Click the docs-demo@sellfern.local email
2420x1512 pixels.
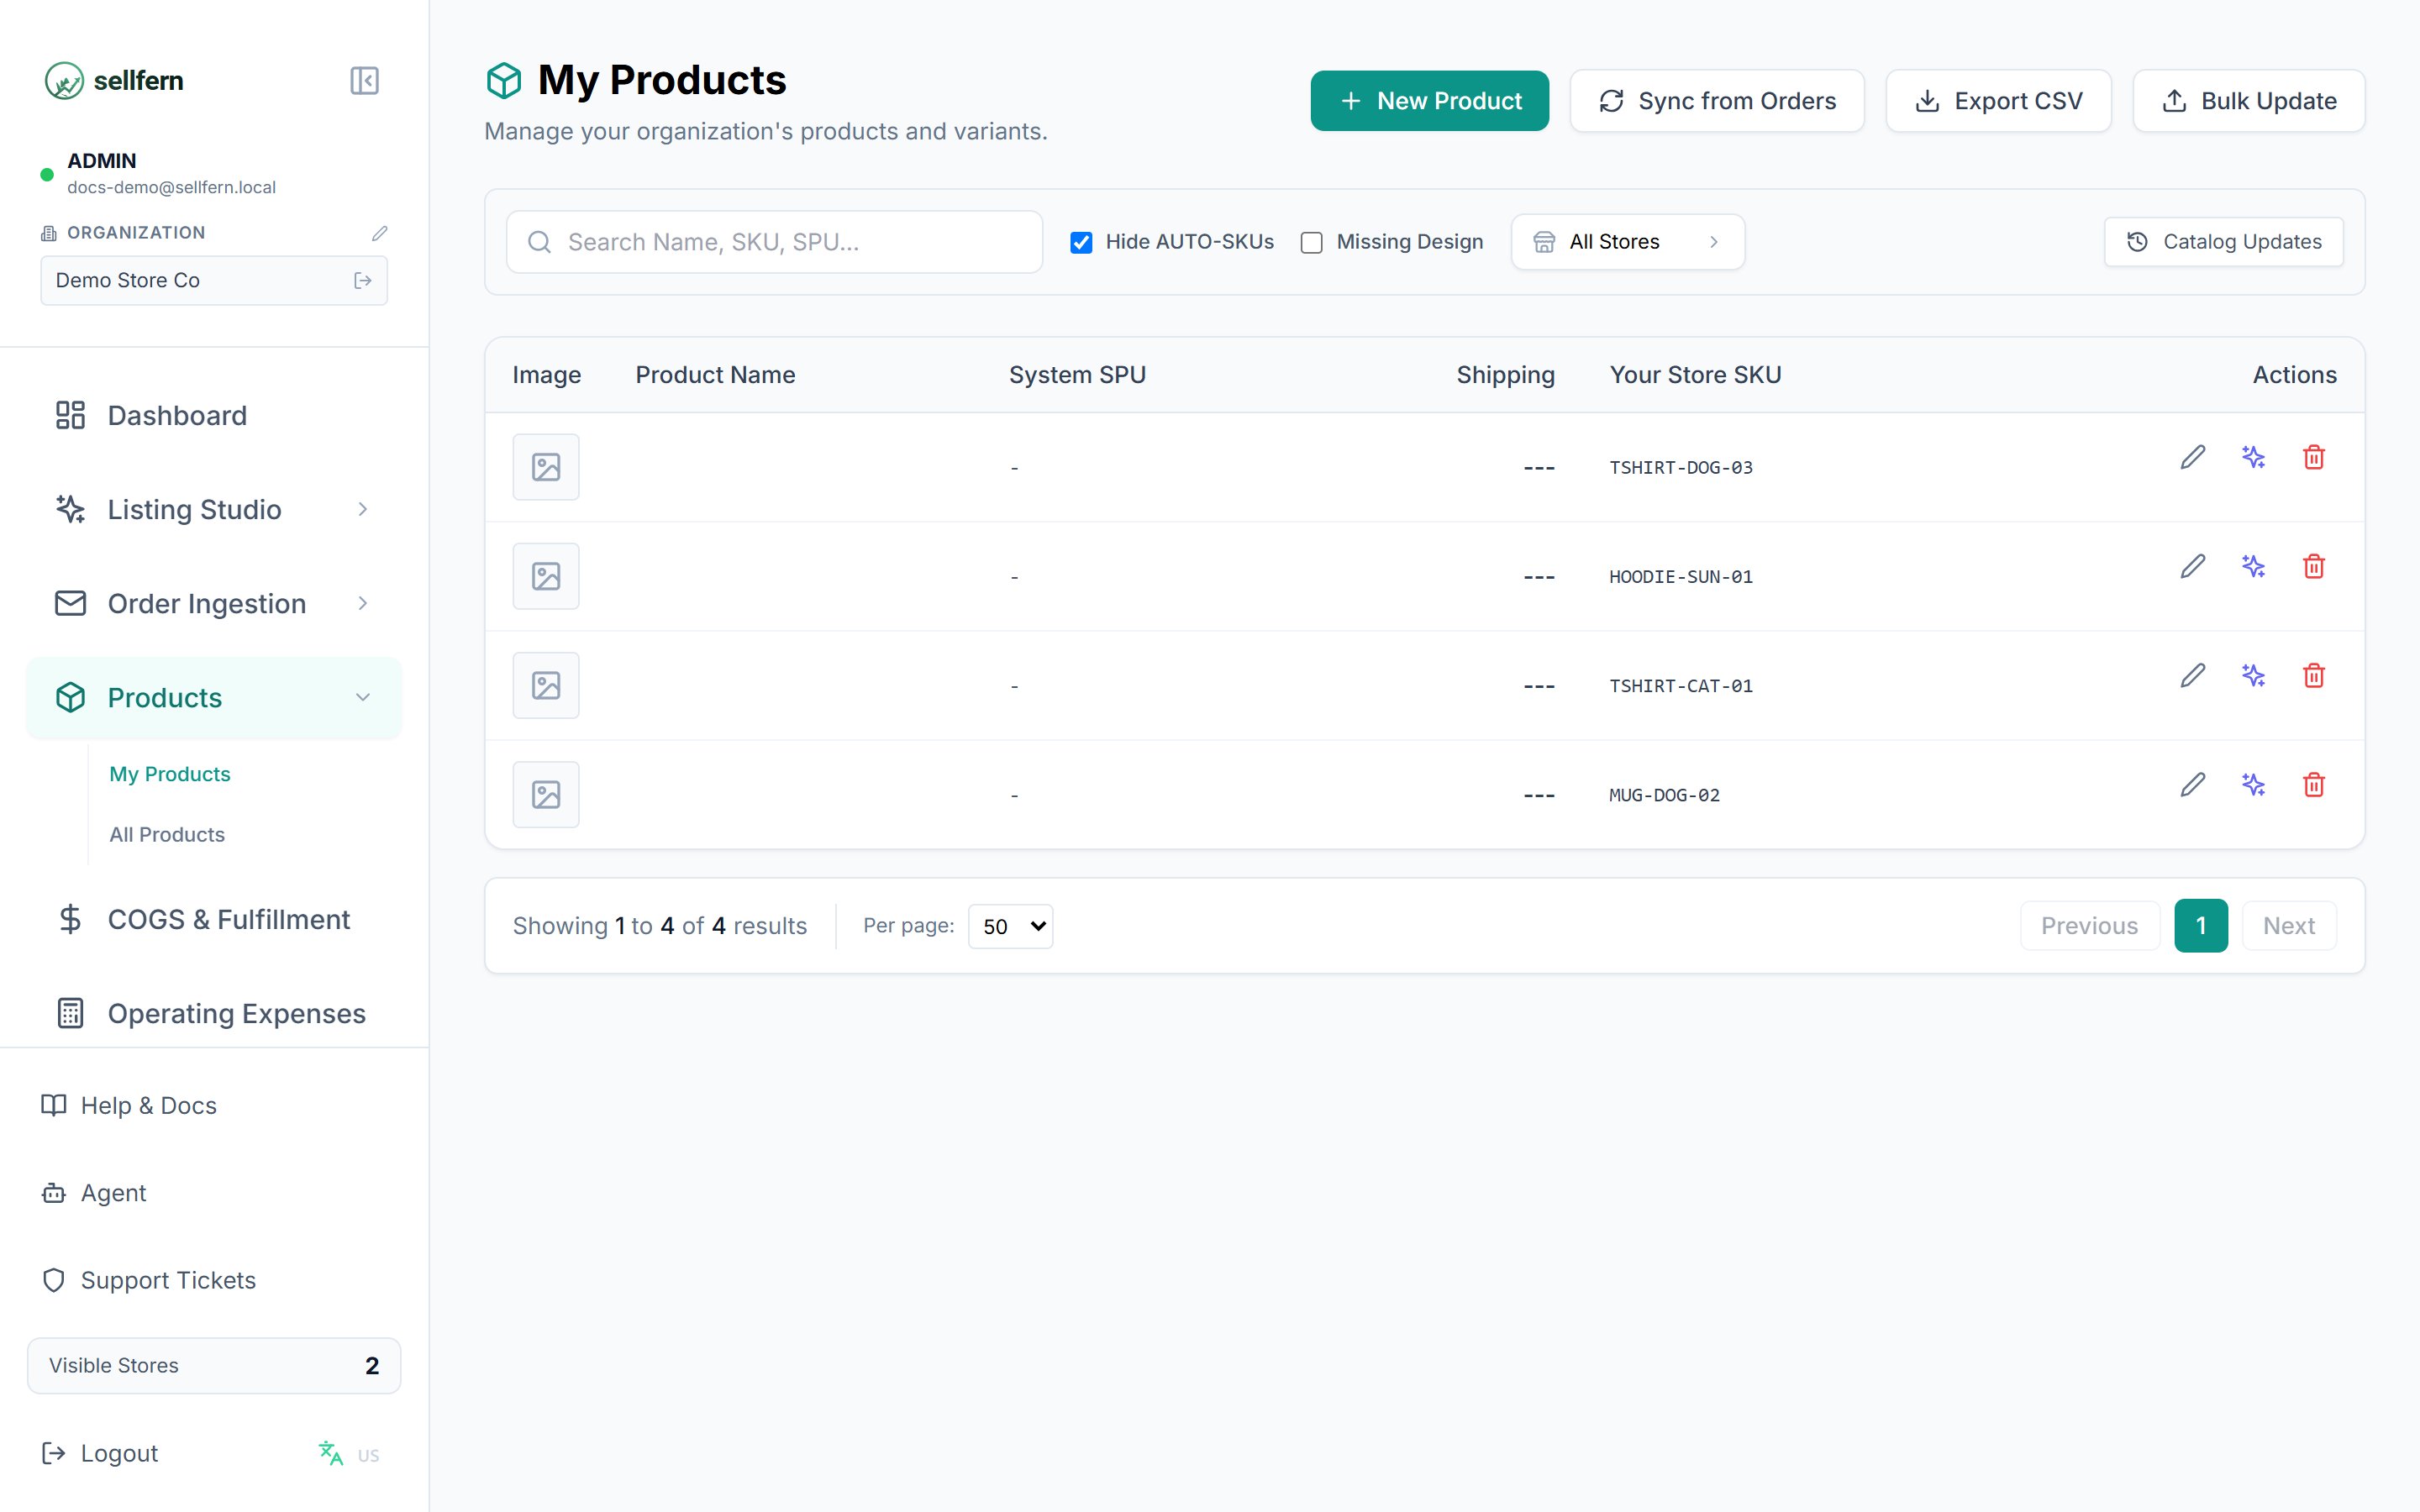171,187
